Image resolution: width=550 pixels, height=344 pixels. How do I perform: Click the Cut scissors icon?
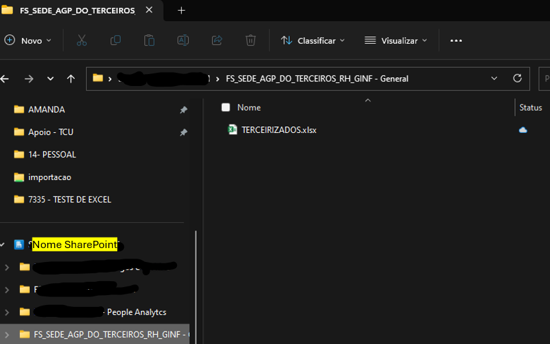[82, 40]
